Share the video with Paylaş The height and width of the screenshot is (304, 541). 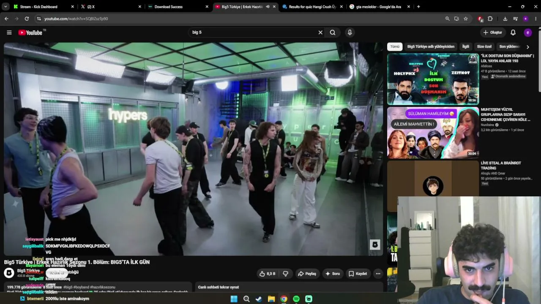(307, 274)
